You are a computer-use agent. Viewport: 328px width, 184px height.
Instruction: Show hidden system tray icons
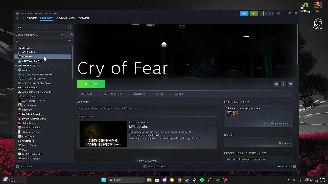pyautogui.click(x=288, y=180)
